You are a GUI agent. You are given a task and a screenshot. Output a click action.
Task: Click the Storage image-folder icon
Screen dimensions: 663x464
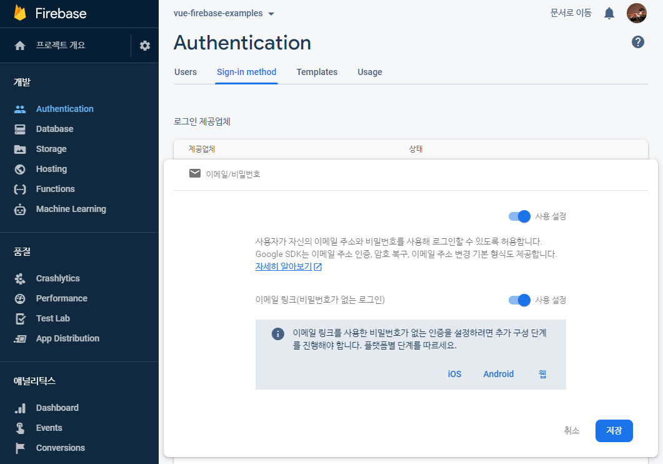point(20,149)
